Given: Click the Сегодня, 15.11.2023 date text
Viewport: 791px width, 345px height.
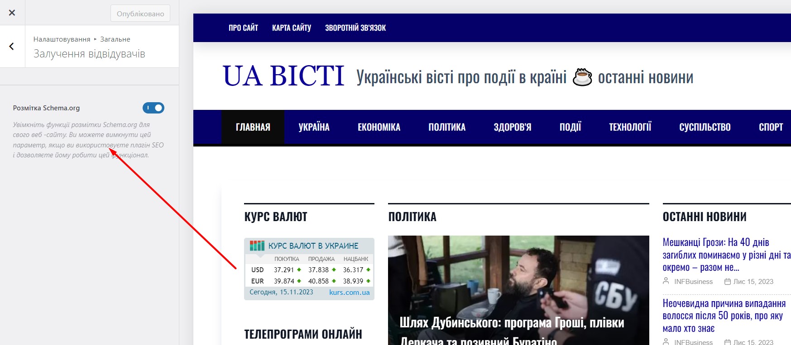Looking at the screenshot, I should [x=281, y=292].
